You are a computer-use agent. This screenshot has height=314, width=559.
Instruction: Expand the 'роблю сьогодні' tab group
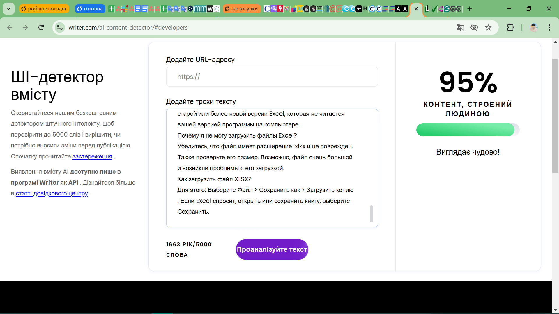point(44,9)
